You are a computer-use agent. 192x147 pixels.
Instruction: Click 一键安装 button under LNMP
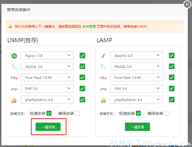point(48,127)
